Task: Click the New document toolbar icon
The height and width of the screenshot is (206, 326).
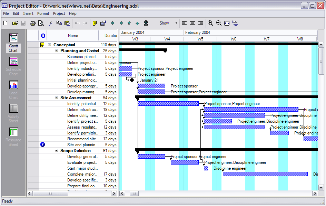Action: (6, 23)
